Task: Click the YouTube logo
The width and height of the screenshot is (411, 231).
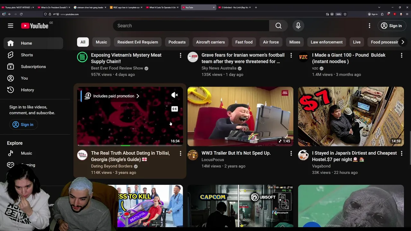Action: coord(35,26)
